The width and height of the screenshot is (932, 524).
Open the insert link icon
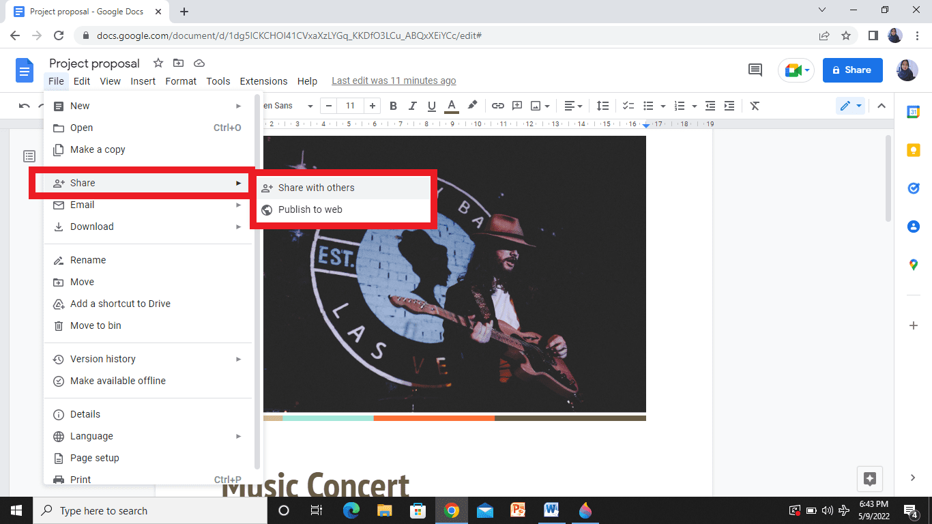497,106
